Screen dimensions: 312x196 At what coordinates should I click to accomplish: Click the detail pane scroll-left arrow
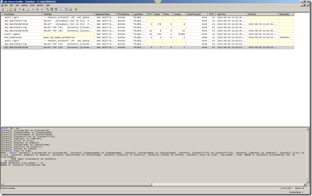pos(2,185)
